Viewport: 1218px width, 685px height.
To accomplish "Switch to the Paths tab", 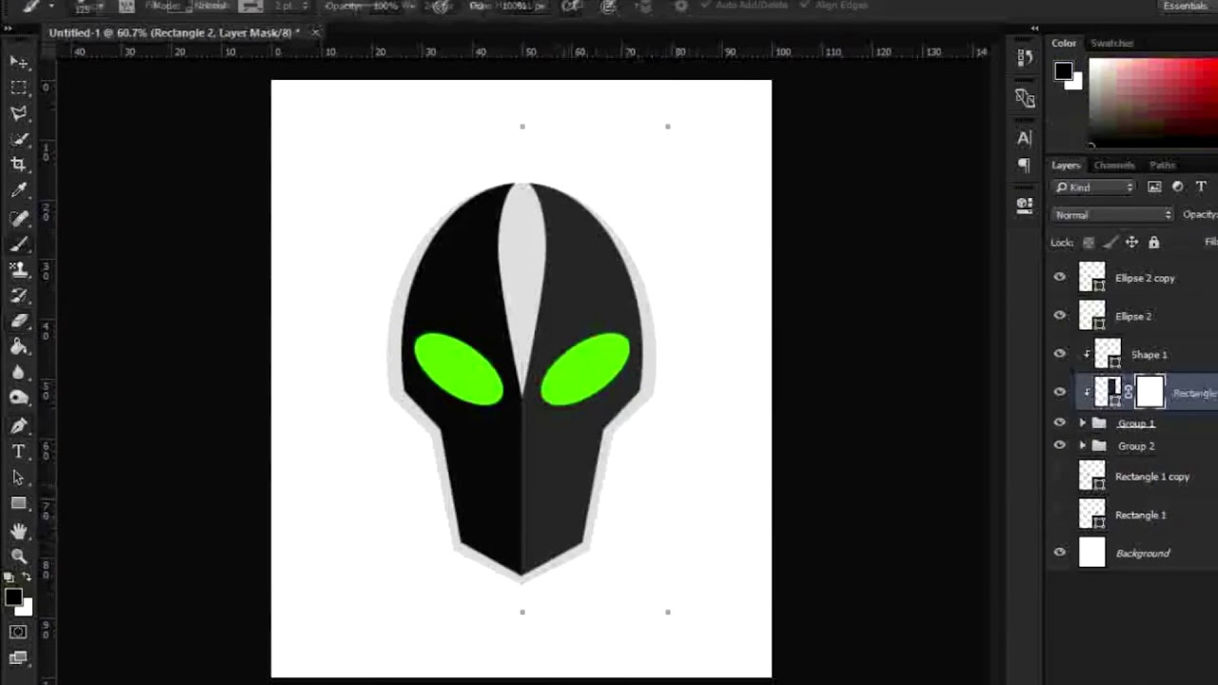I will pyautogui.click(x=1163, y=166).
